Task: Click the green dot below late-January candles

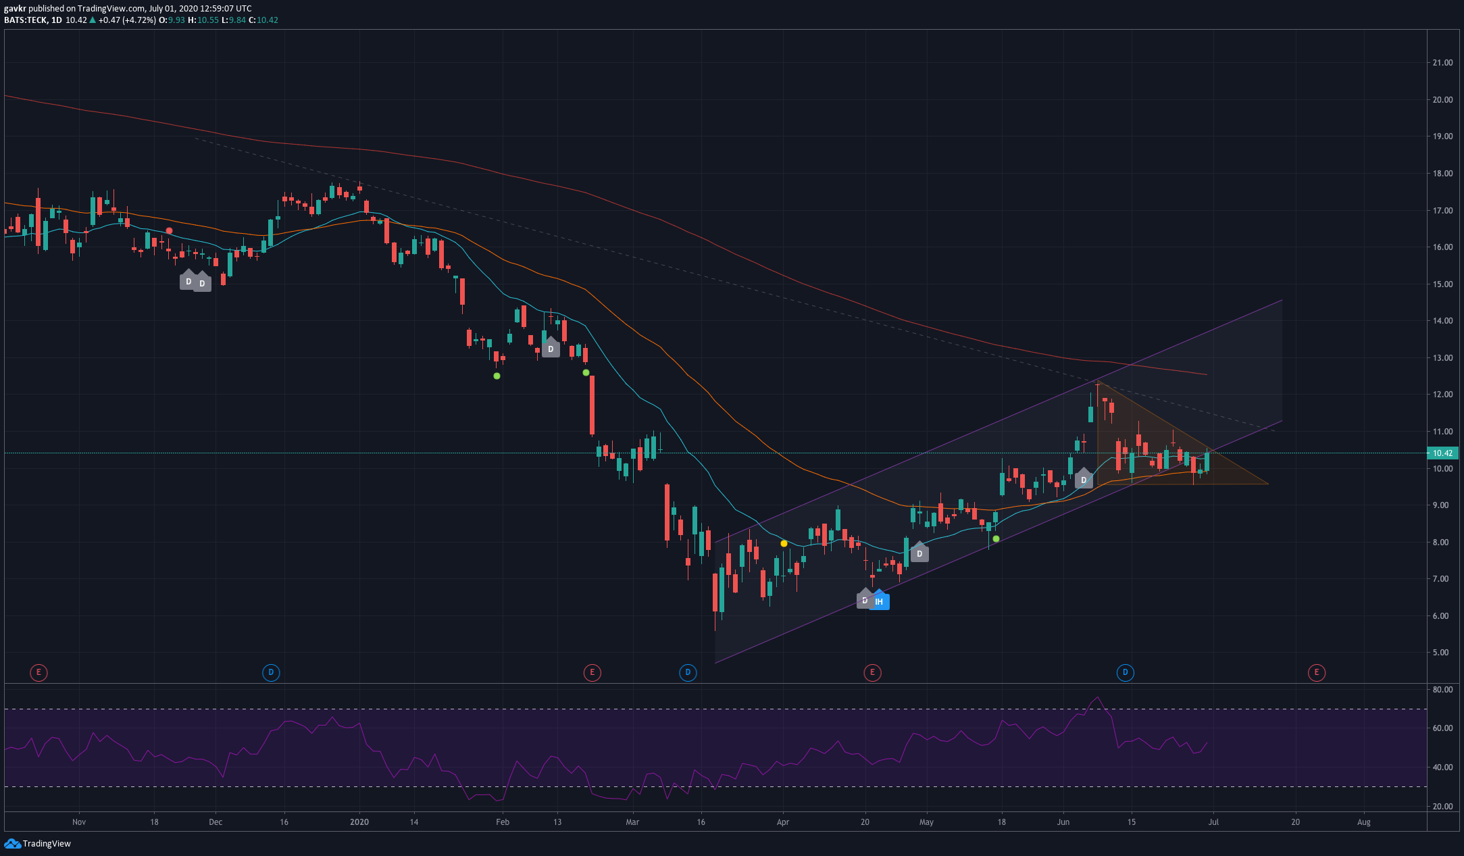Action: point(497,376)
